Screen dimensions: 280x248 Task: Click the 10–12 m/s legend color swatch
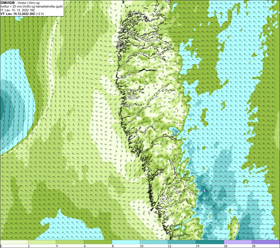click(154, 242)
